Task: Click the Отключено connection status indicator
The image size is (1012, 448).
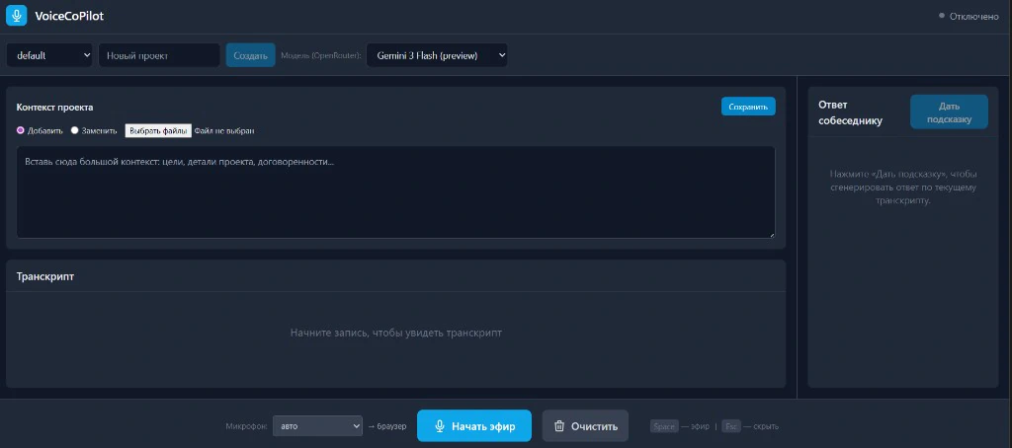Action: 969,17
